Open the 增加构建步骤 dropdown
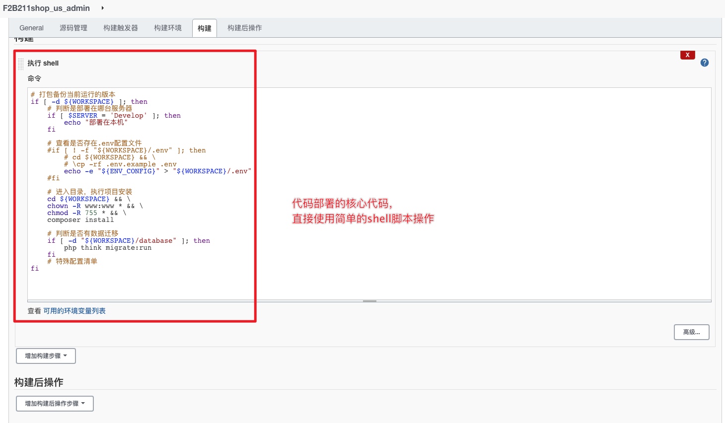This screenshot has width=725, height=423. 46,356
